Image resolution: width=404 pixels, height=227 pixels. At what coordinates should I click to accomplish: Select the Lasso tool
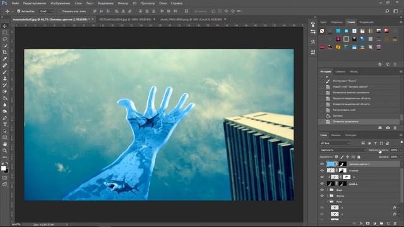[5, 39]
